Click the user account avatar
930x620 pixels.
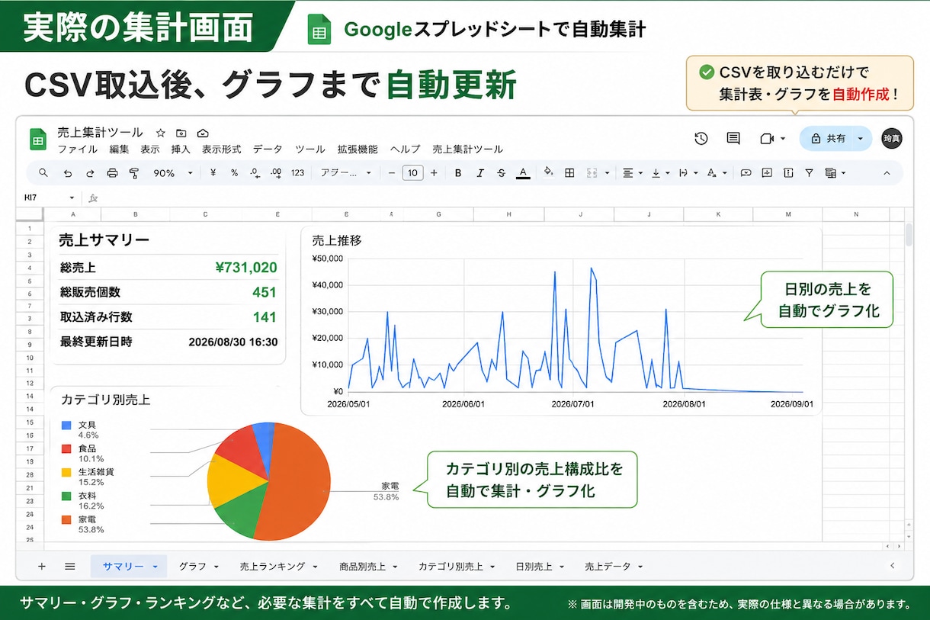click(891, 138)
